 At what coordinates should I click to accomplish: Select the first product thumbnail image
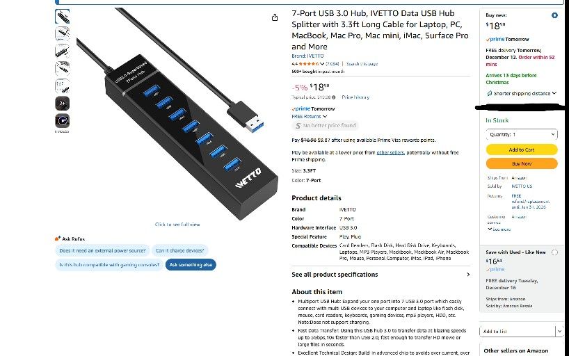pos(62,17)
